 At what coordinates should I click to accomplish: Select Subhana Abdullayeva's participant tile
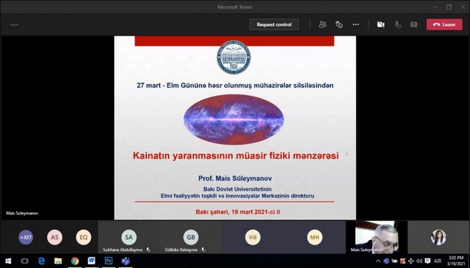click(128, 237)
